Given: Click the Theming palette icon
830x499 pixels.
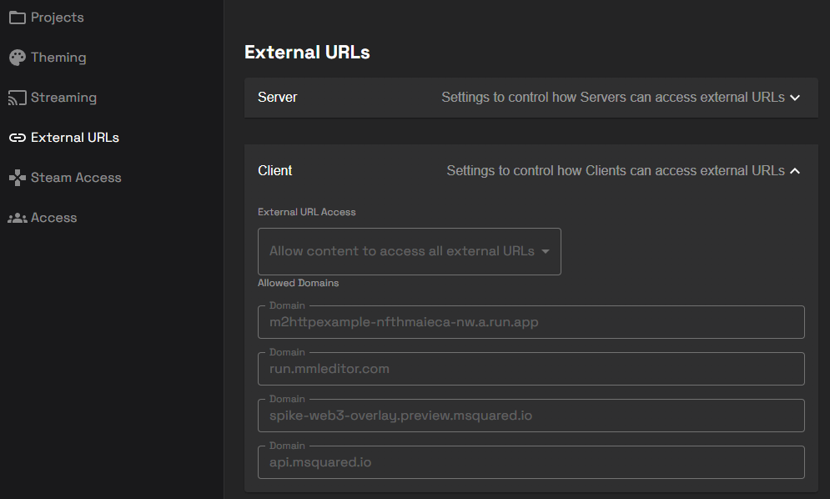Looking at the screenshot, I should (x=17, y=58).
